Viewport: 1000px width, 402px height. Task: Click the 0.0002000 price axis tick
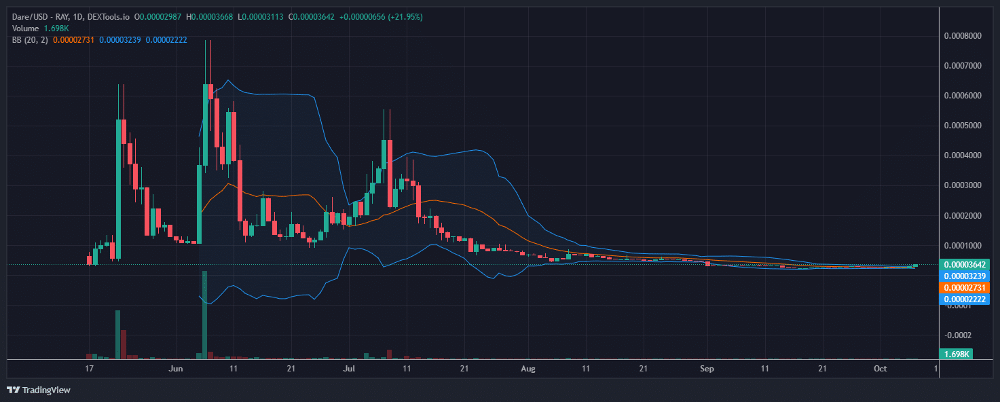962,215
